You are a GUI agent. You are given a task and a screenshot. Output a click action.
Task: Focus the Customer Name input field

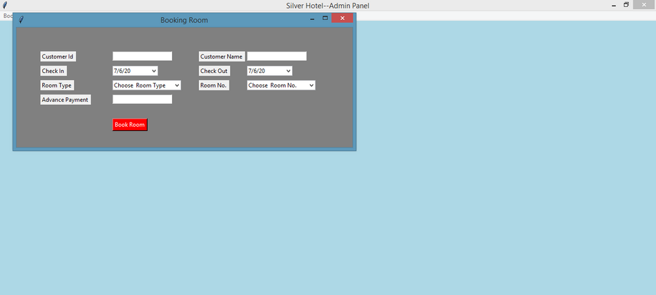pos(277,57)
